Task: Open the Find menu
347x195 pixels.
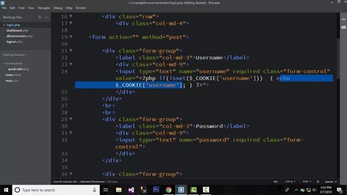Action: (x=22, y=8)
